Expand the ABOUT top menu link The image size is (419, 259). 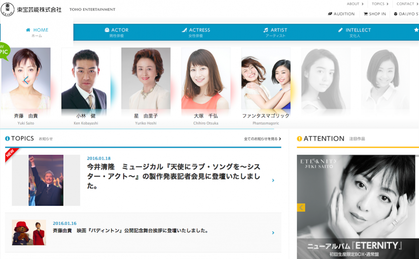355,4
